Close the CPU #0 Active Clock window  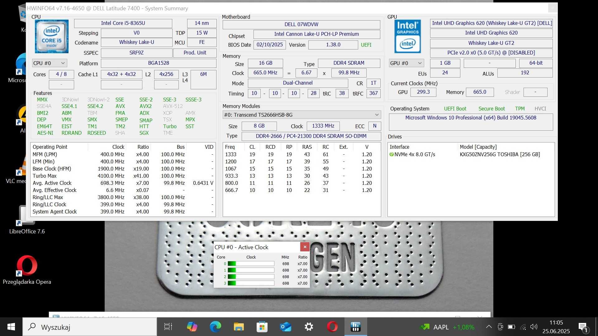pos(305,247)
